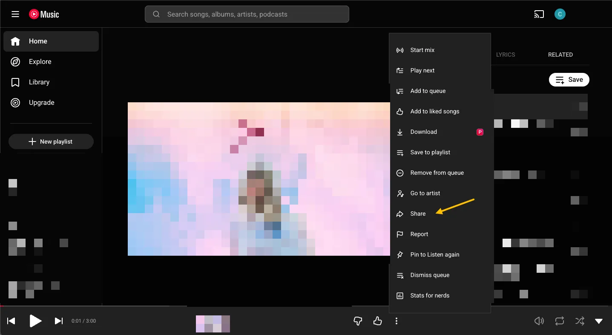This screenshot has height=335, width=612.
Task: Switch to the RELATED tab
Action: tap(560, 55)
